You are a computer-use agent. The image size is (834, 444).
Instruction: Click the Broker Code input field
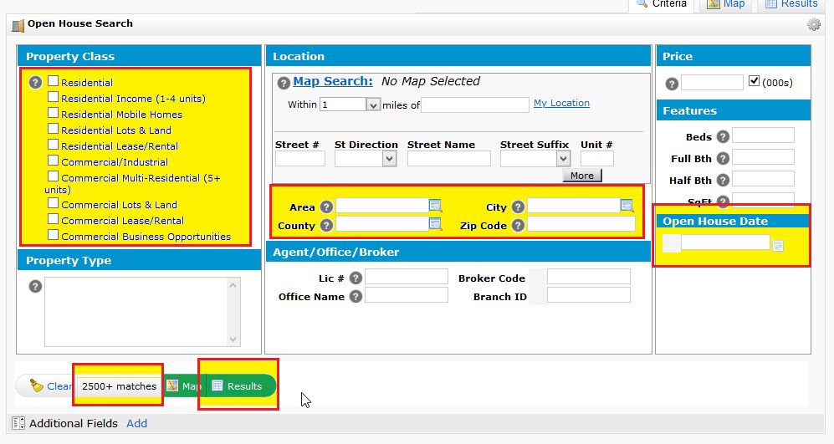pyautogui.click(x=588, y=277)
